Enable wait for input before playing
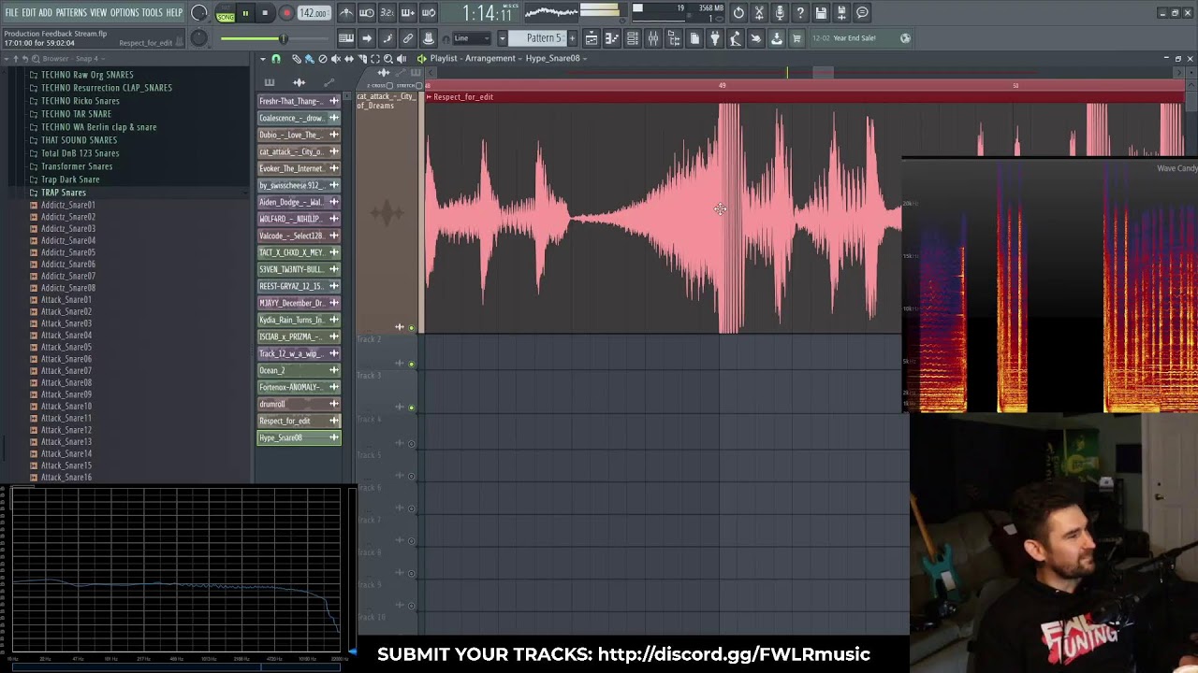This screenshot has height=673, width=1198. click(x=368, y=12)
